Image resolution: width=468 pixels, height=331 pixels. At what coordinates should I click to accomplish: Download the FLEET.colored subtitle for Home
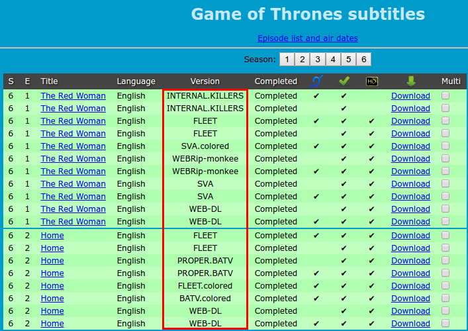(x=410, y=286)
